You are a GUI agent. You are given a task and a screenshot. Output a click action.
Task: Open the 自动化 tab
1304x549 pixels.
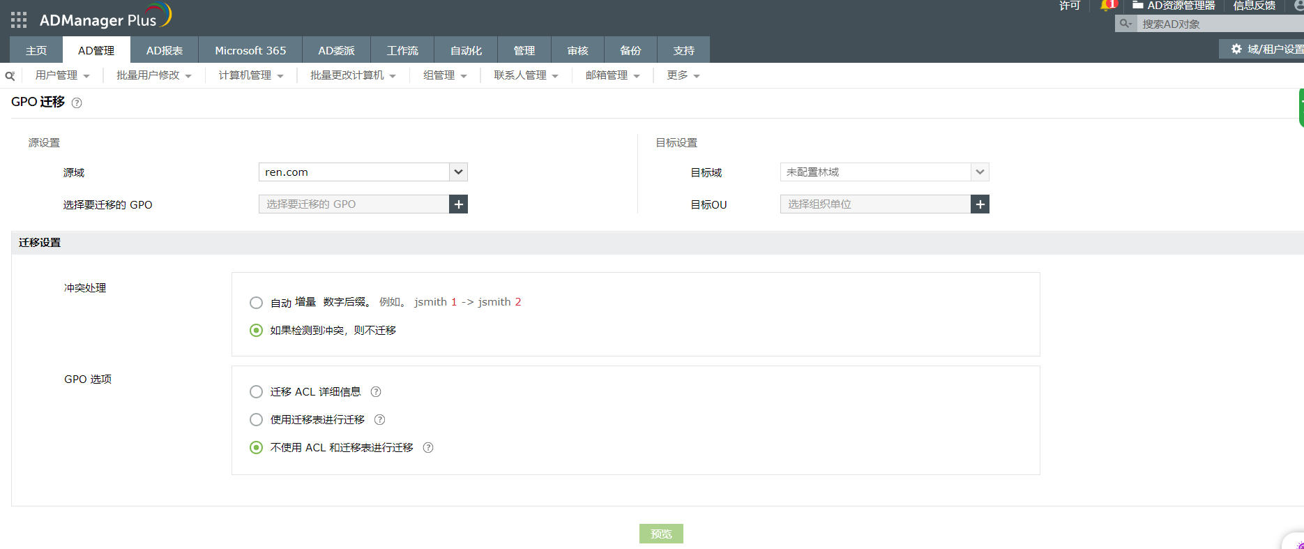466,50
